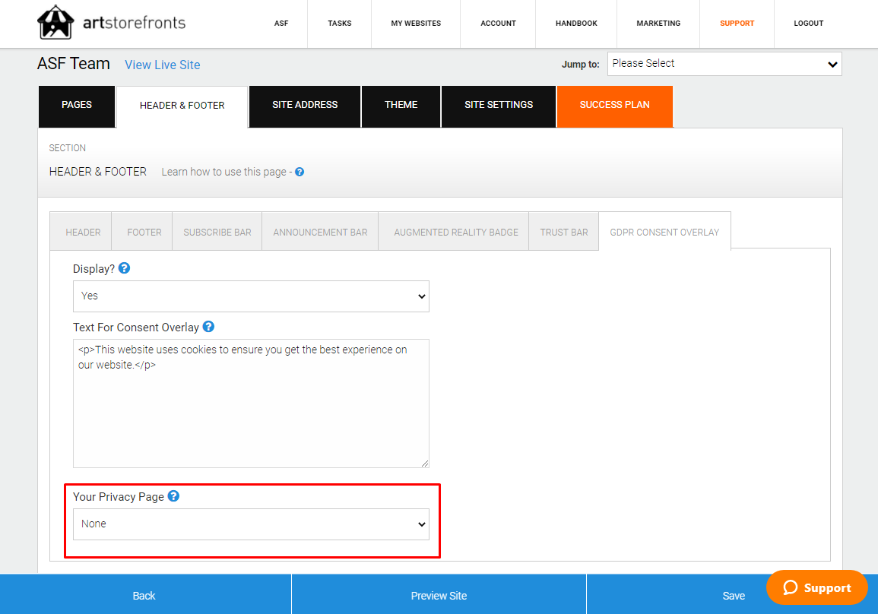Click help icon next to Display?
Viewport: 878px width, 614px height.
pyautogui.click(x=125, y=268)
